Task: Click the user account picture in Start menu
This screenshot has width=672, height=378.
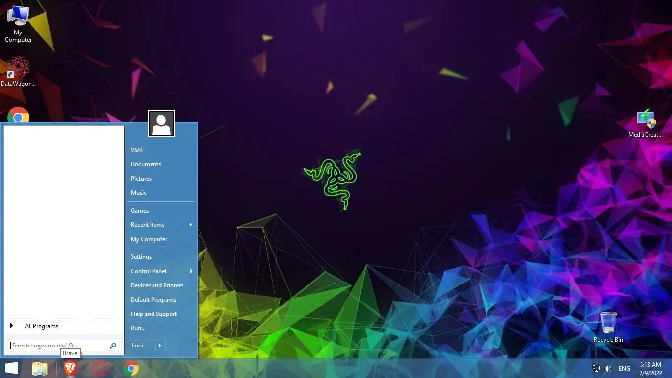Action: pyautogui.click(x=161, y=124)
